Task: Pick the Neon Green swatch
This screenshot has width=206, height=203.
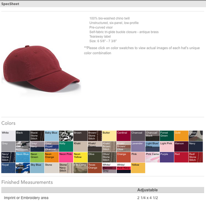Action: click(x=37, y=157)
